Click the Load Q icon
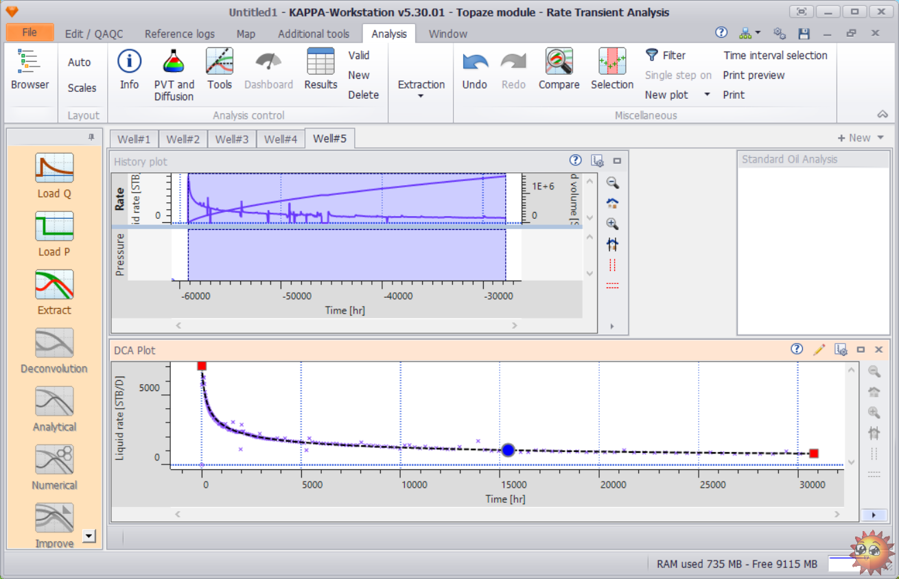The image size is (899, 579). click(54, 168)
